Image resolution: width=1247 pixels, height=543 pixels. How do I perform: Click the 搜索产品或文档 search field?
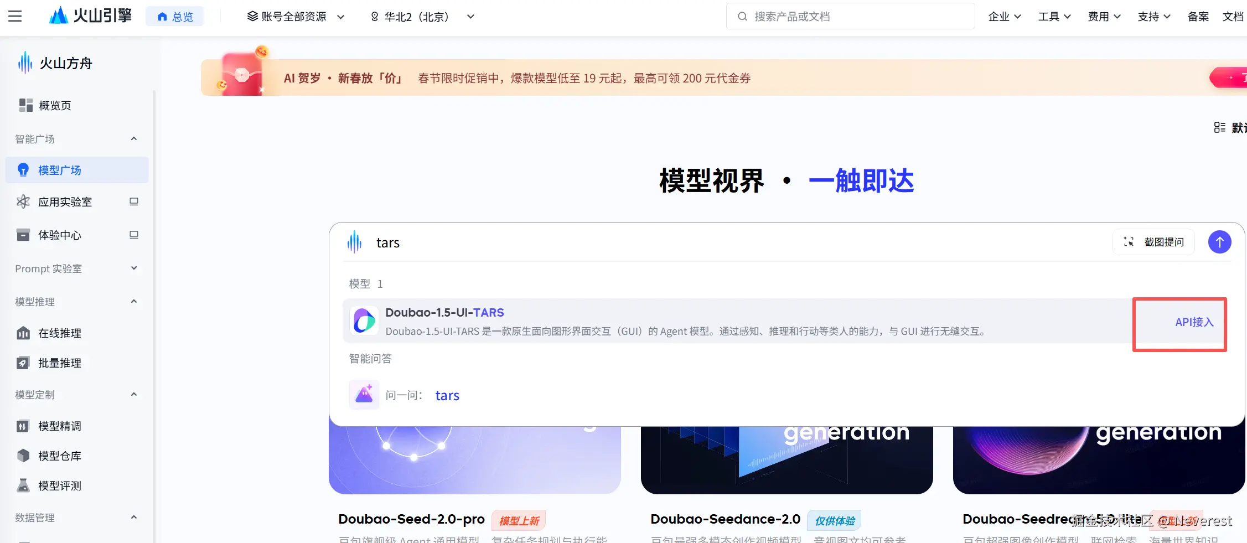850,16
